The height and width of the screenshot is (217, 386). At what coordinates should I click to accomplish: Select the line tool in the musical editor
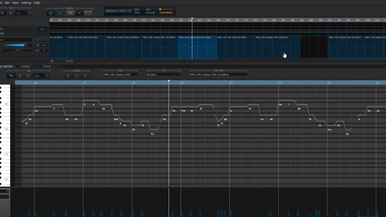(20, 76)
